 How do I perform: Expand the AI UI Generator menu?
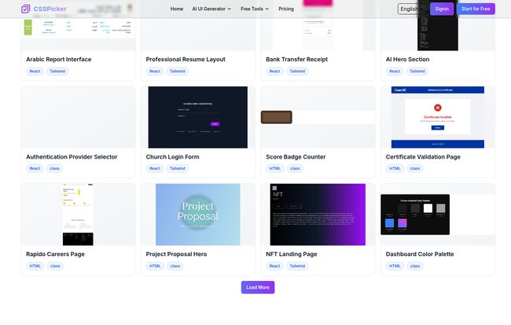pos(211,9)
